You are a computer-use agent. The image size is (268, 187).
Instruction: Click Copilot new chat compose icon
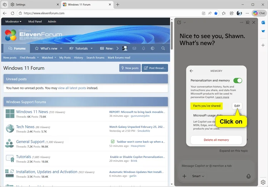[x=179, y=23]
